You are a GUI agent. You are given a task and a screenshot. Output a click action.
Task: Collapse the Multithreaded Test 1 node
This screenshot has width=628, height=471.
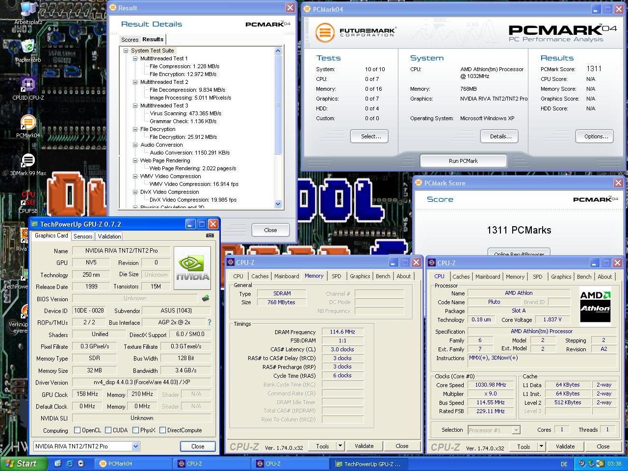[135, 58]
